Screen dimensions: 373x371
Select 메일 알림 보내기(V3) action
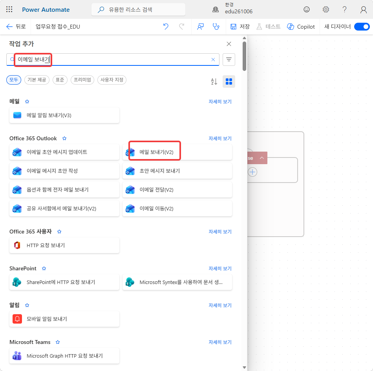[64, 115]
